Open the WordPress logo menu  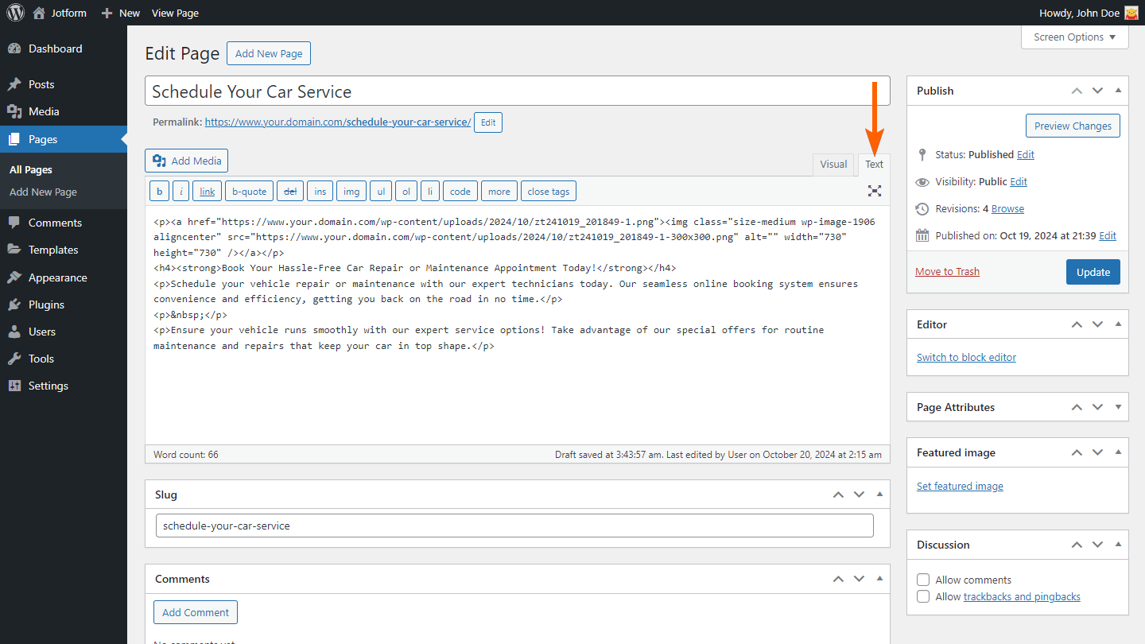coord(16,13)
